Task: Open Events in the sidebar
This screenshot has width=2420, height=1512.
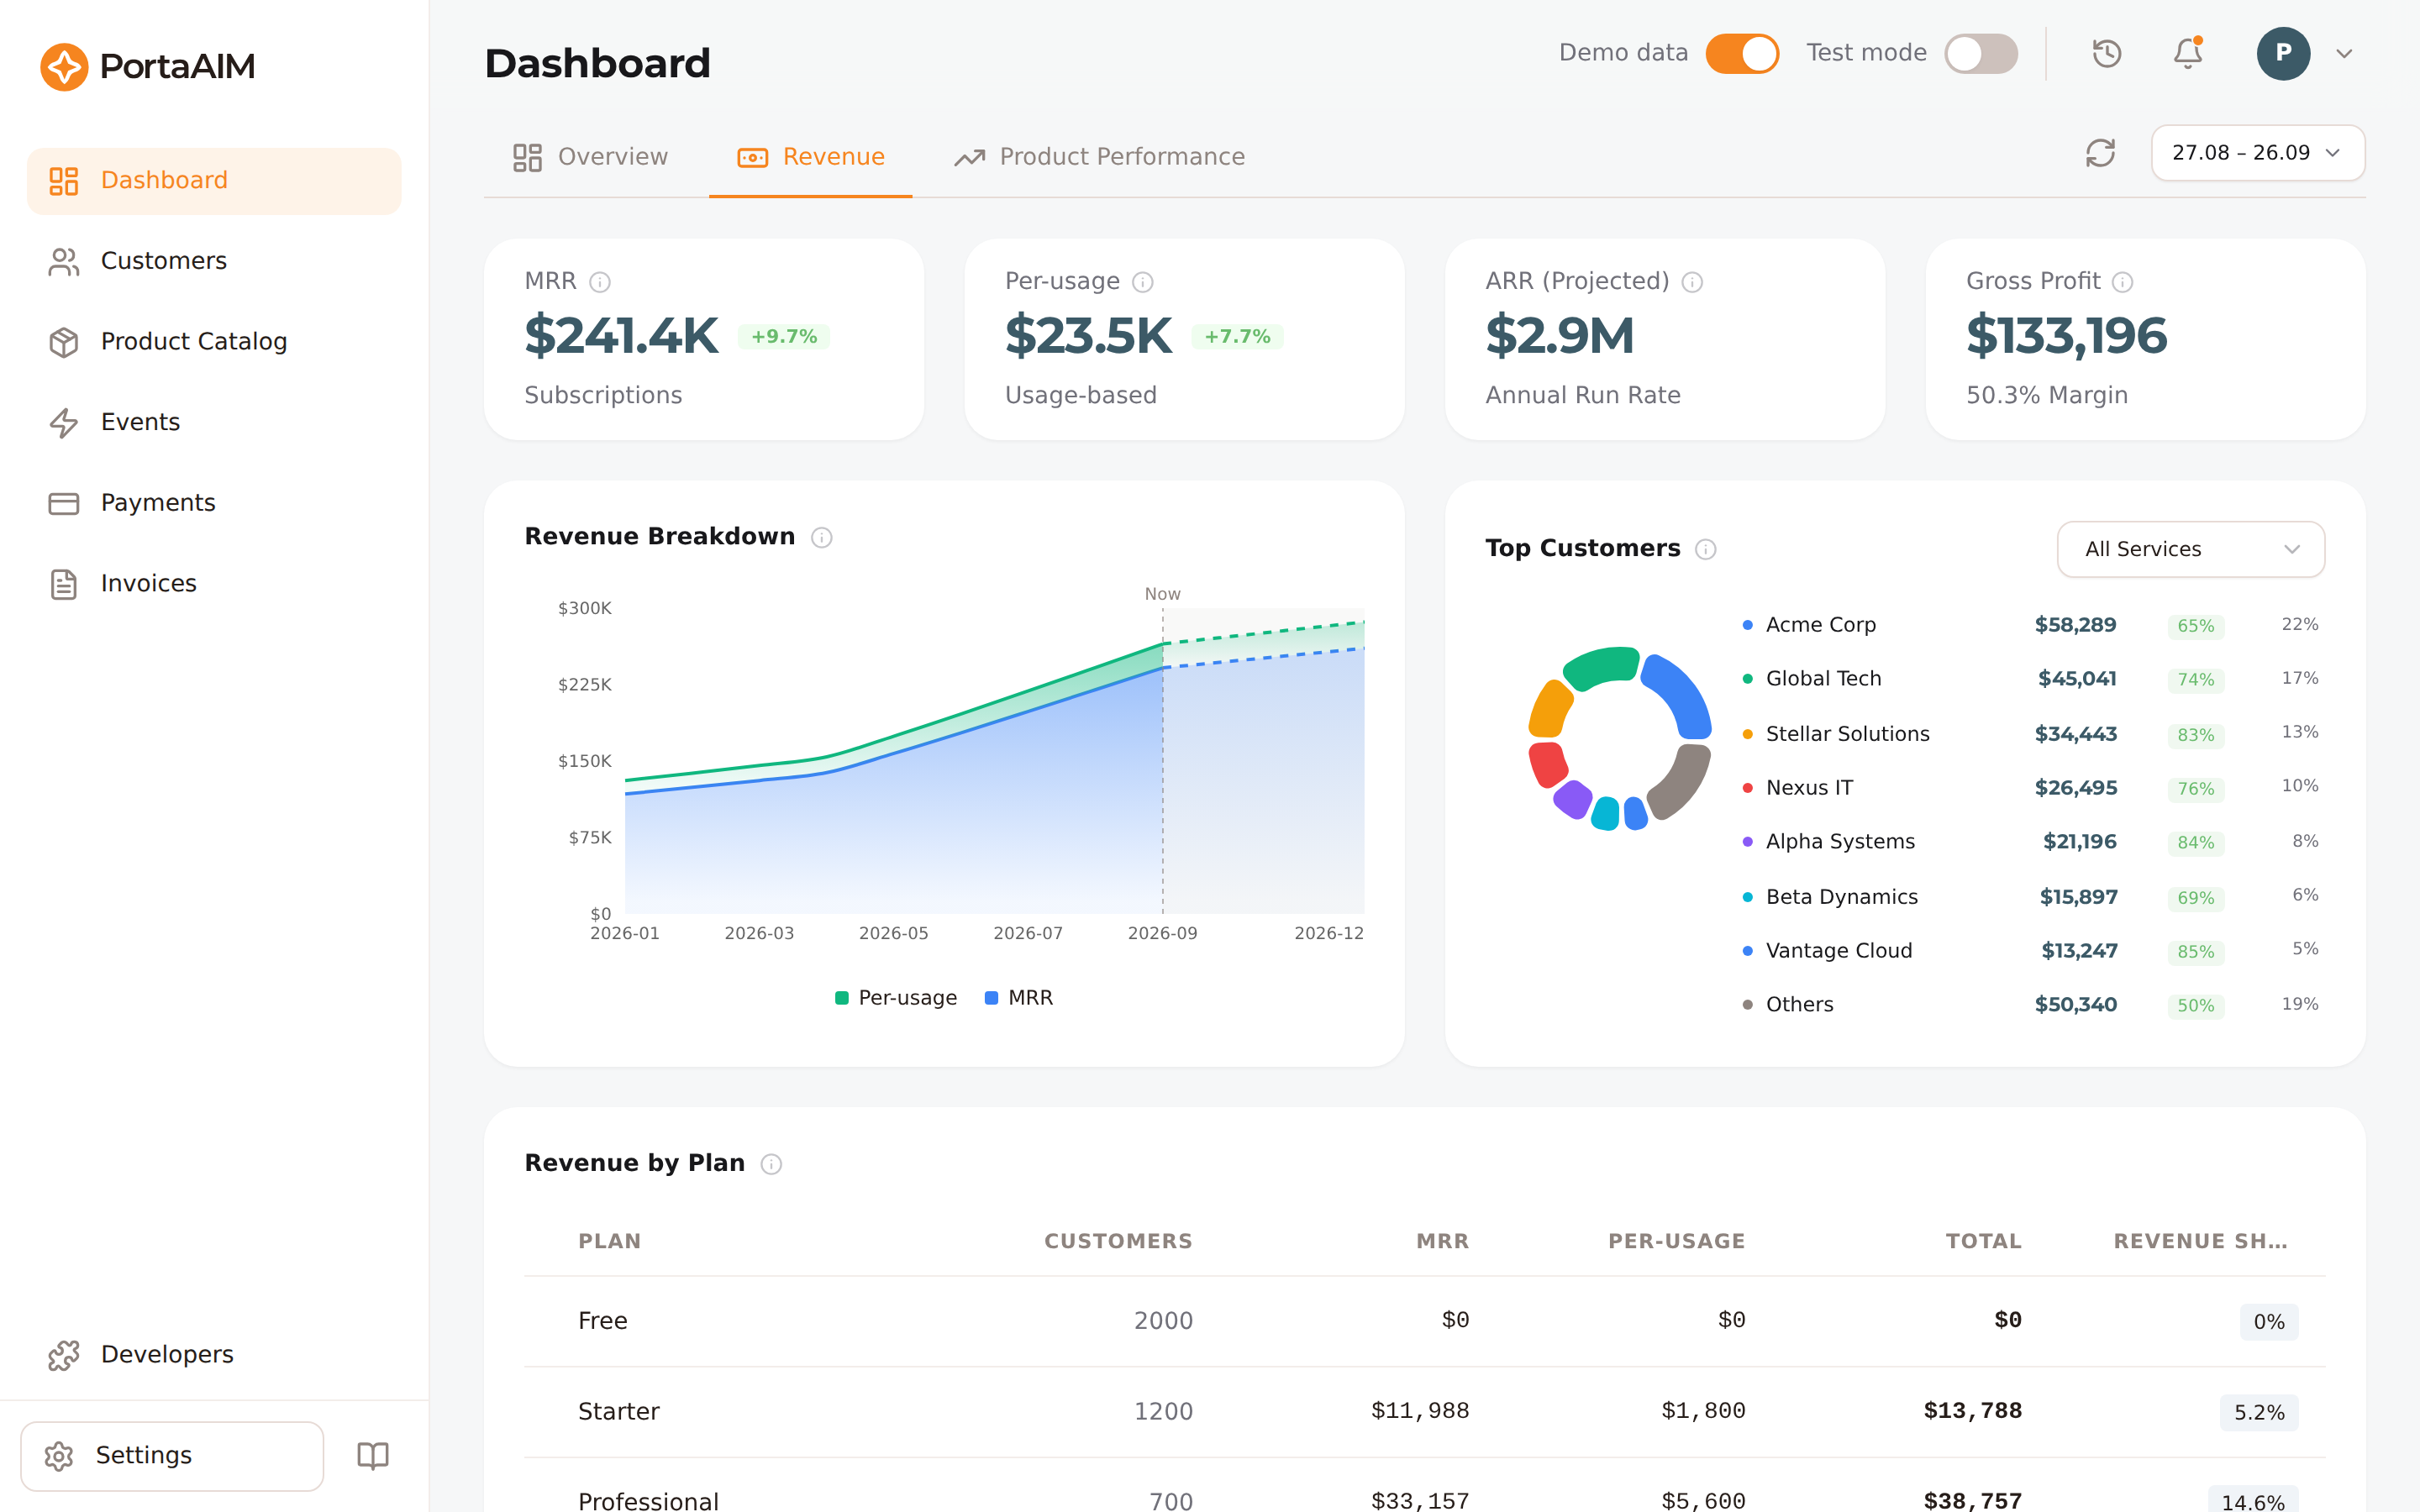Action: pos(214,423)
